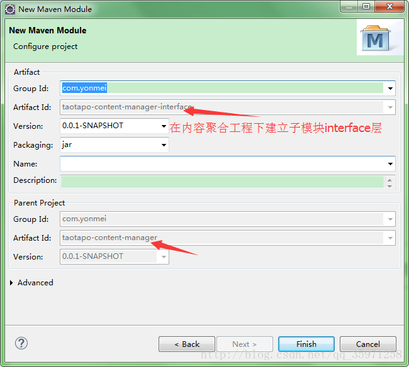
Task: Click the Description scroll up arrow
Action: pos(389,180)
